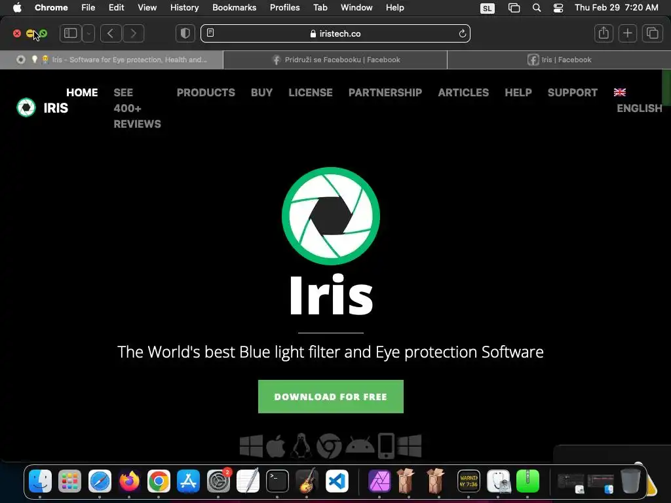Open the History menu
This screenshot has width=671, height=503.
pos(184,8)
